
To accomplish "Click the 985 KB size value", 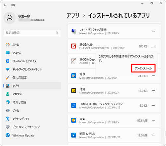I will pyautogui.click(x=143, y=46).
